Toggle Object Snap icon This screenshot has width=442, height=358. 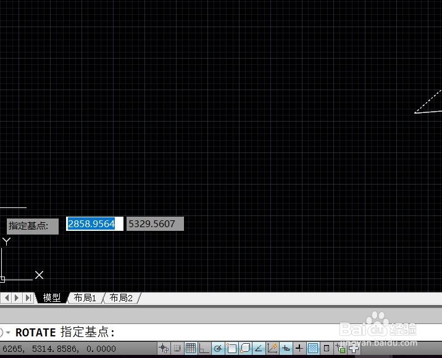[x=231, y=349]
